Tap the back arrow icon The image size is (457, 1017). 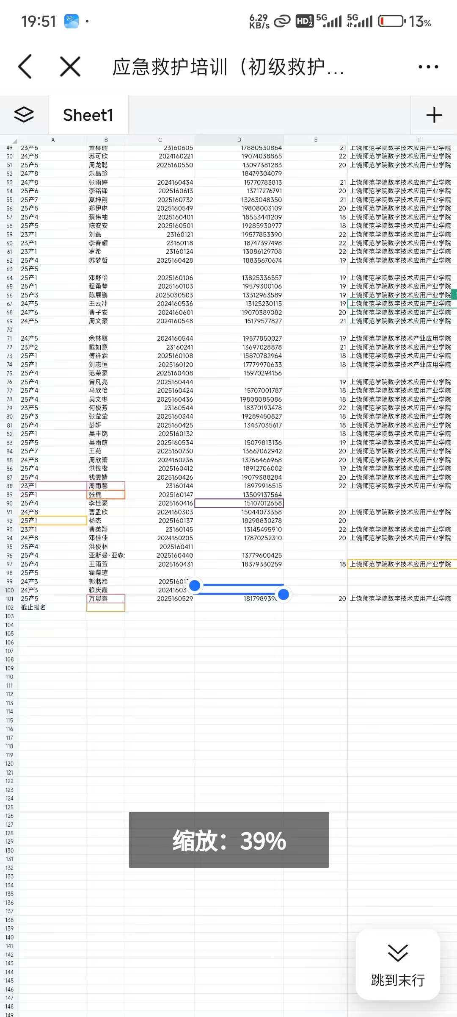(25, 67)
